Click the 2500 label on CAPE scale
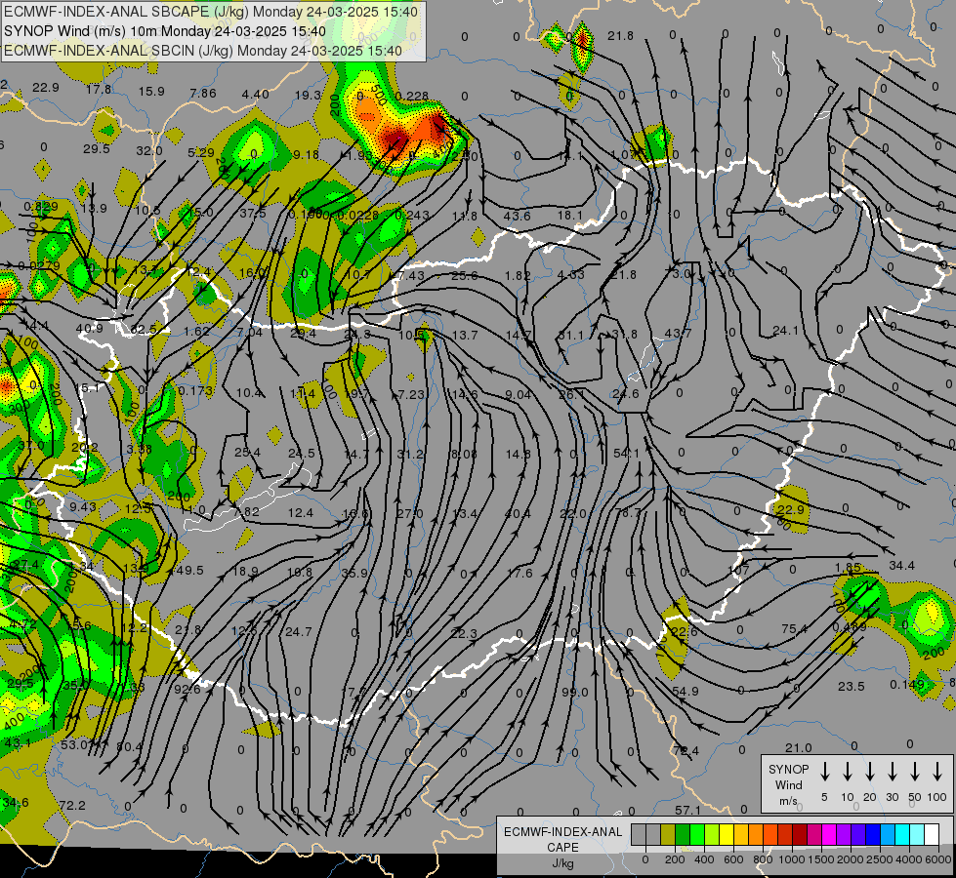Viewport: 956px width, 878px height. point(879,859)
